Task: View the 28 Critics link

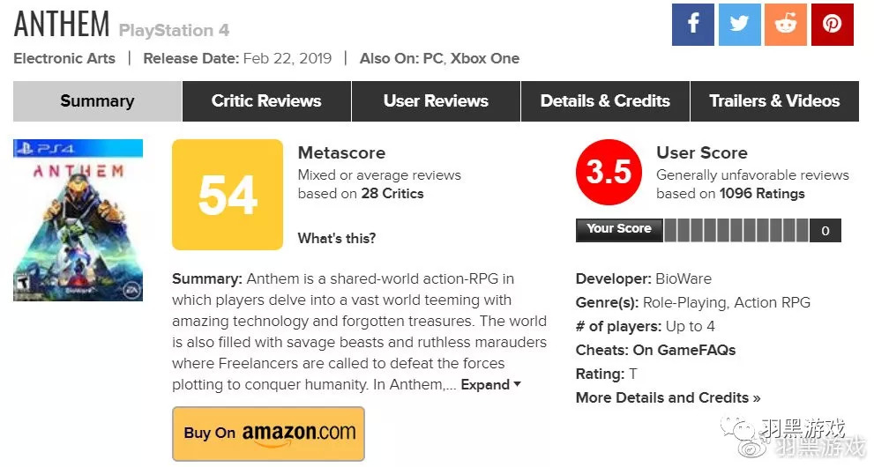Action: tap(392, 193)
